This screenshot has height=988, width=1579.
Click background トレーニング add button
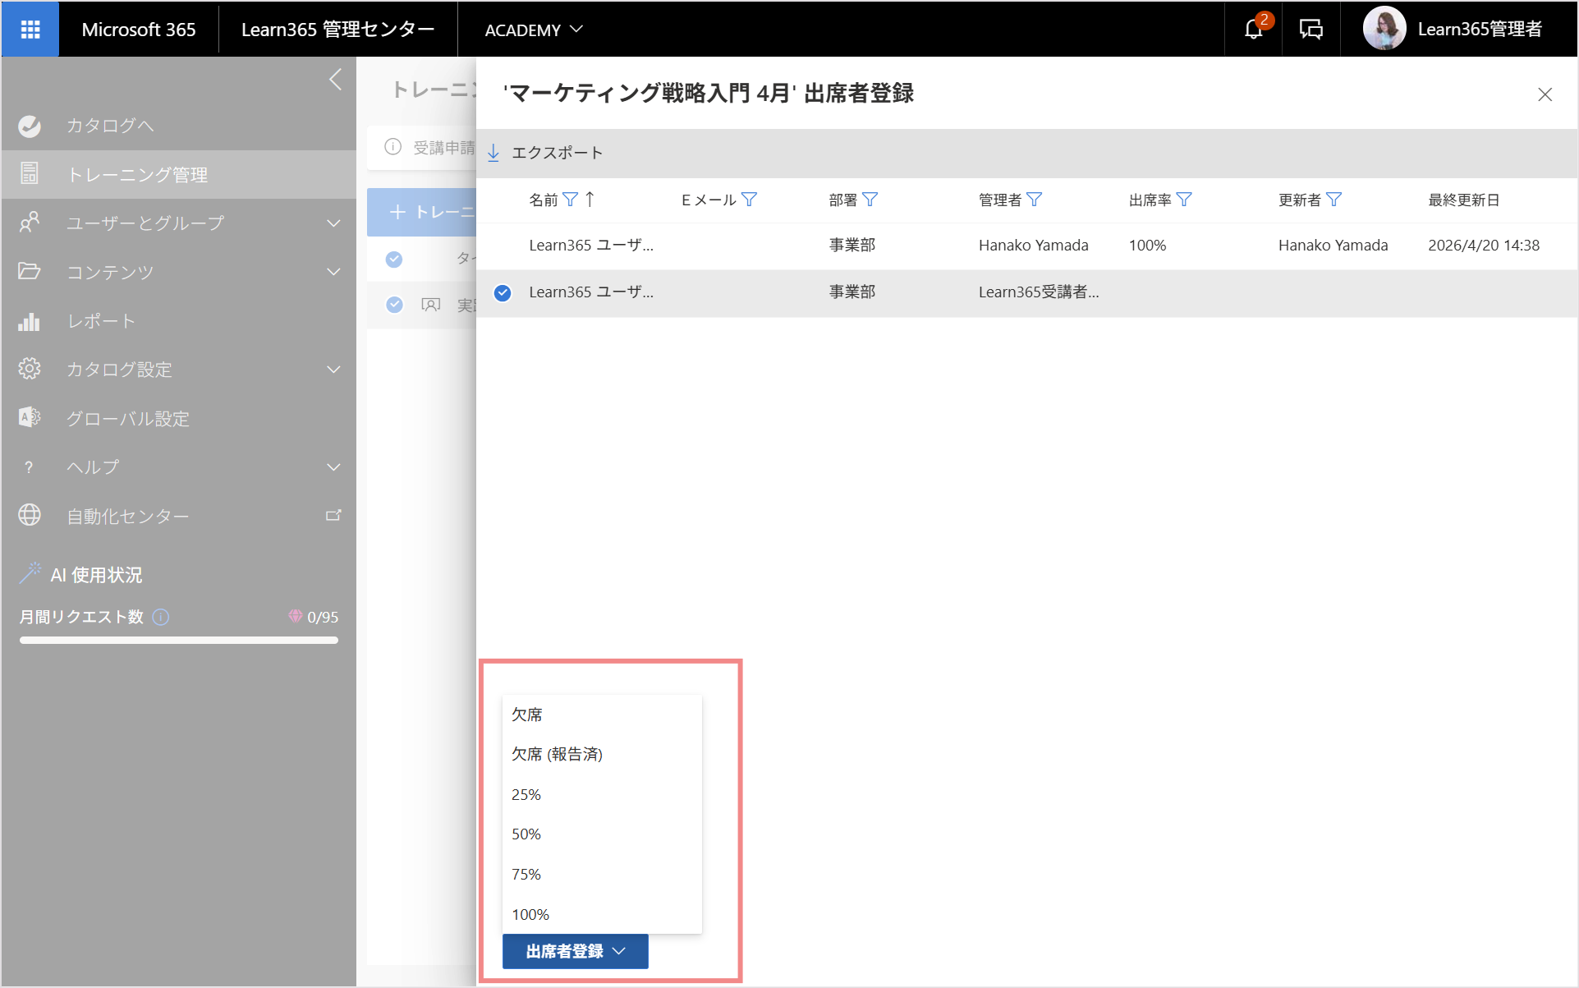click(422, 212)
